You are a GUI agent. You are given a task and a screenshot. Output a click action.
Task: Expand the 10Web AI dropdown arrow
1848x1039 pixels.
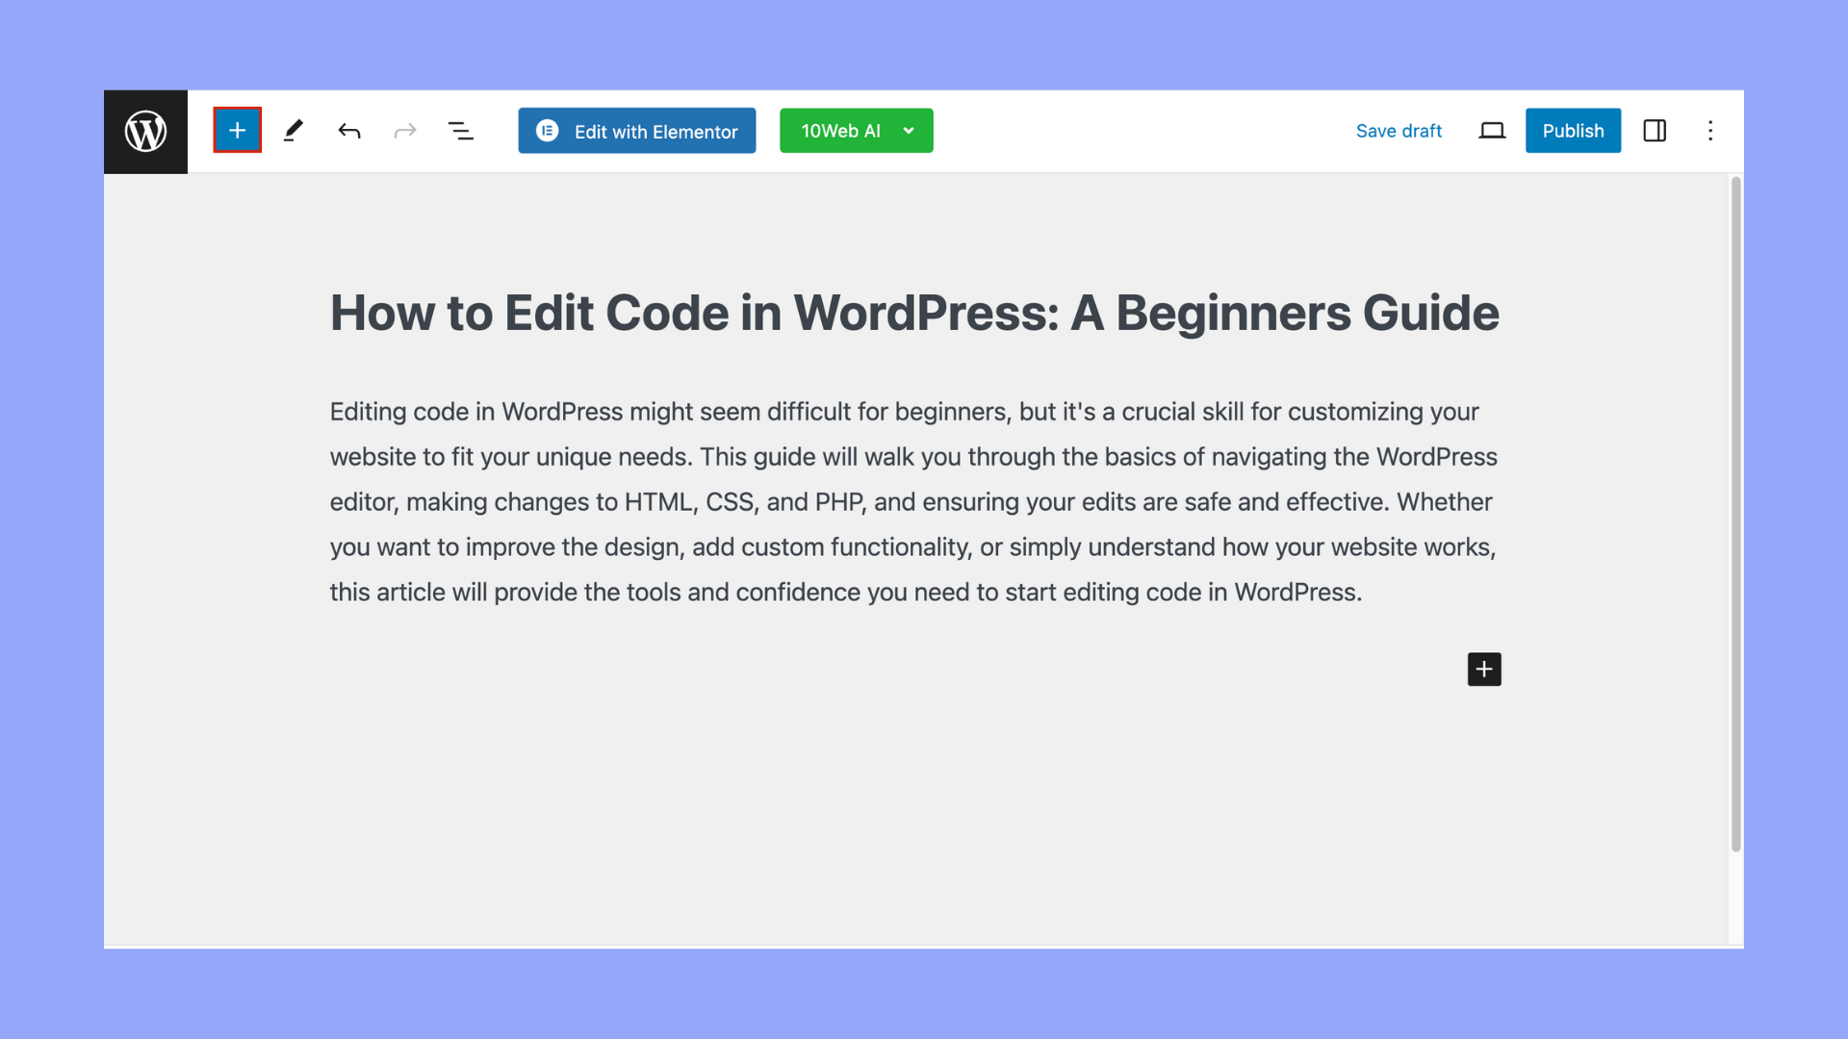909,131
